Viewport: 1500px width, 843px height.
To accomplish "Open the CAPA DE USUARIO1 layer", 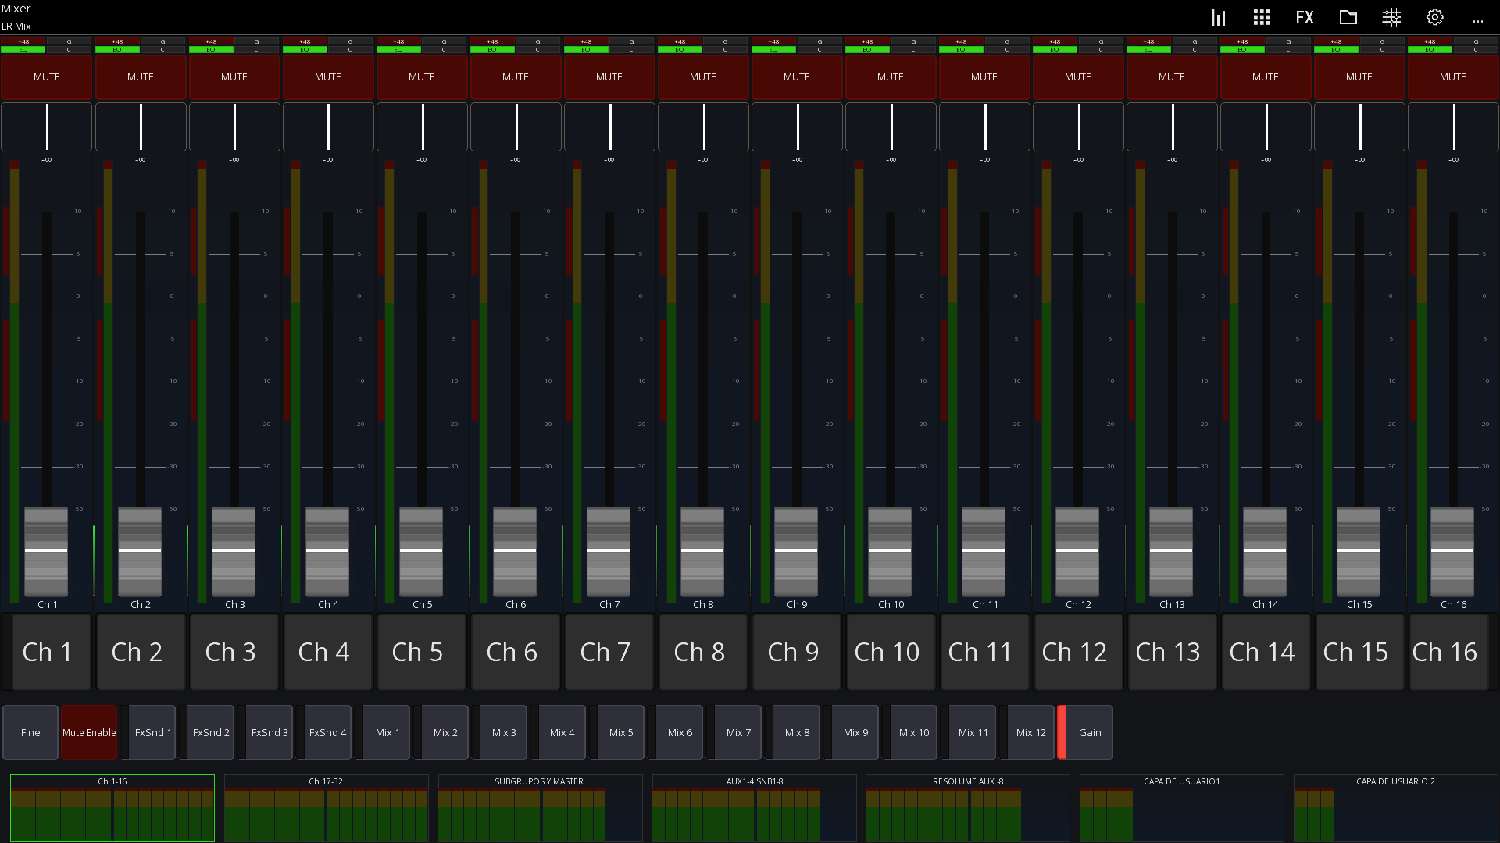I will (x=1181, y=808).
